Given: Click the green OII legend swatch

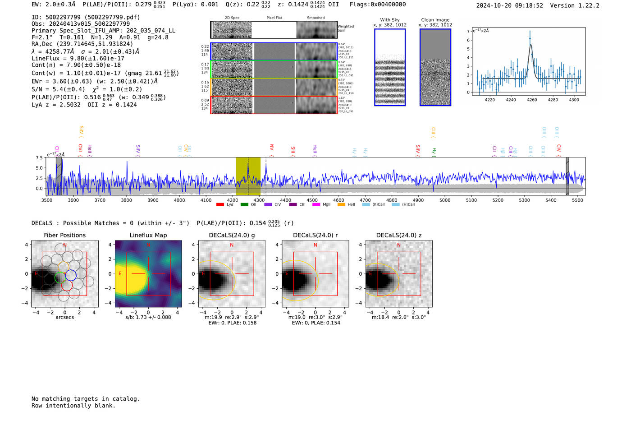Looking at the screenshot, I should 244,204.
